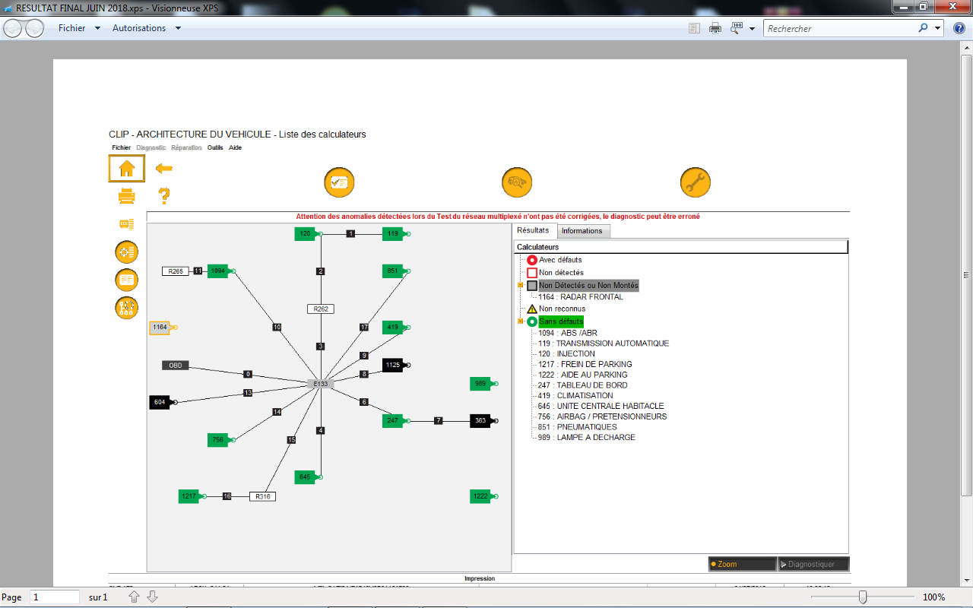This screenshot has width=973, height=608.
Task: Click the orange printer icon in CLIP
Action: [126, 197]
